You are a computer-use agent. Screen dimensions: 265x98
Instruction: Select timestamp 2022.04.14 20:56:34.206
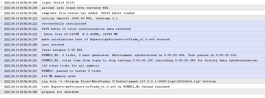(x=21, y=13)
